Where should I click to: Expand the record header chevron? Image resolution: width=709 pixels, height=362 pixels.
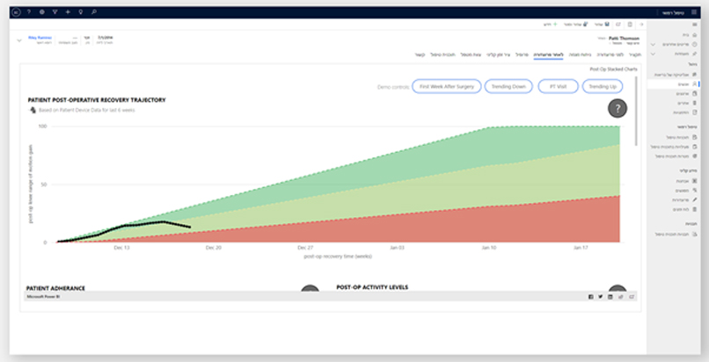click(19, 40)
